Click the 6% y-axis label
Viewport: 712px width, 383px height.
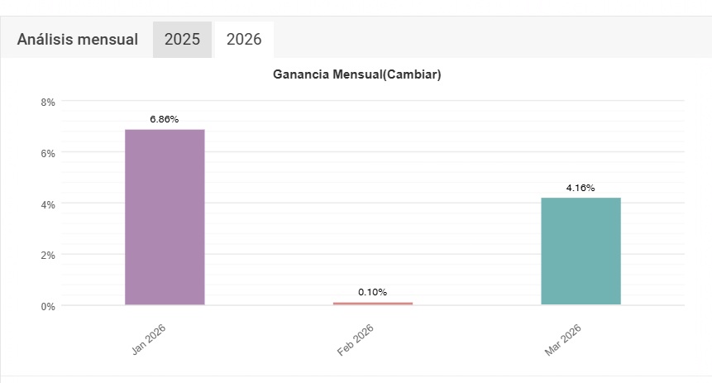point(47,153)
